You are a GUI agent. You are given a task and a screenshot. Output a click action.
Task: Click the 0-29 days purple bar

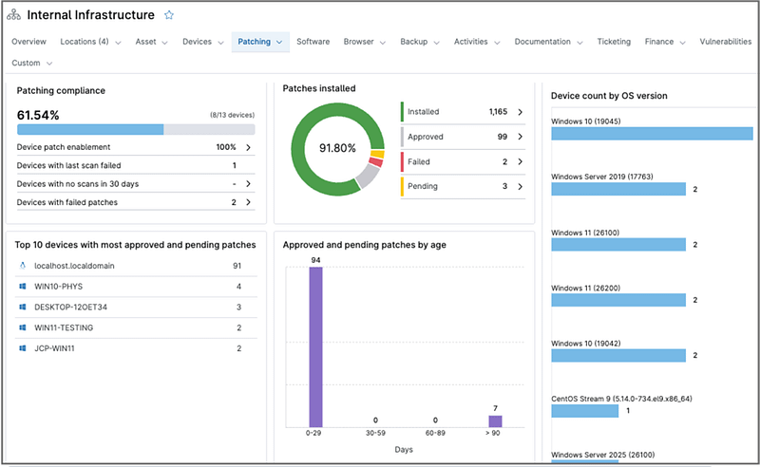tap(315, 346)
